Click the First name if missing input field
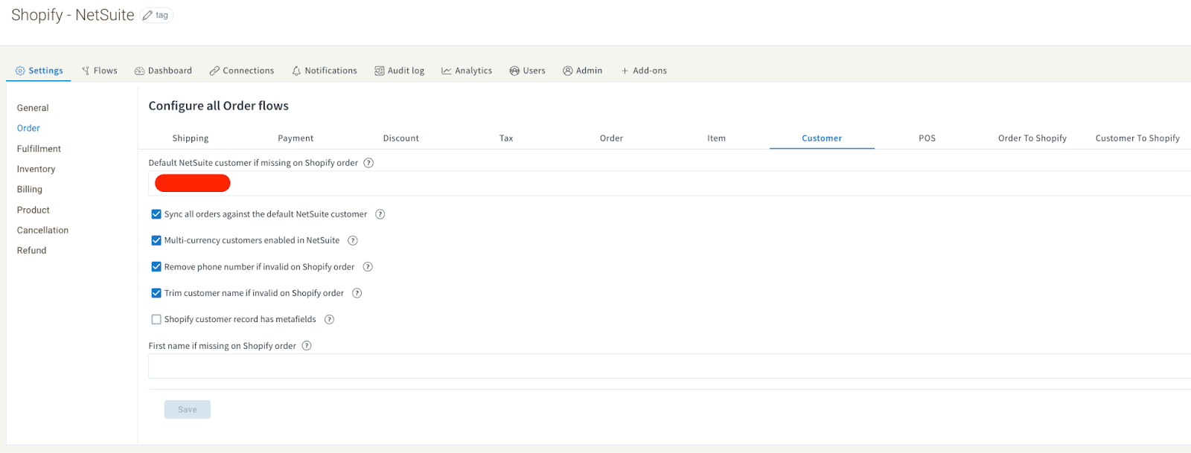This screenshot has height=453, width=1191. click(x=669, y=366)
